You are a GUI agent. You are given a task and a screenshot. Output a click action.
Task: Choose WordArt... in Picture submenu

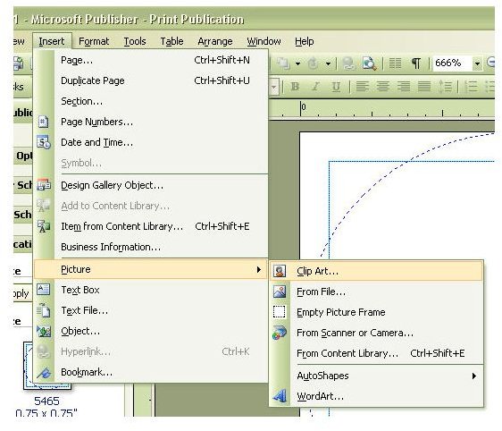tap(377, 396)
